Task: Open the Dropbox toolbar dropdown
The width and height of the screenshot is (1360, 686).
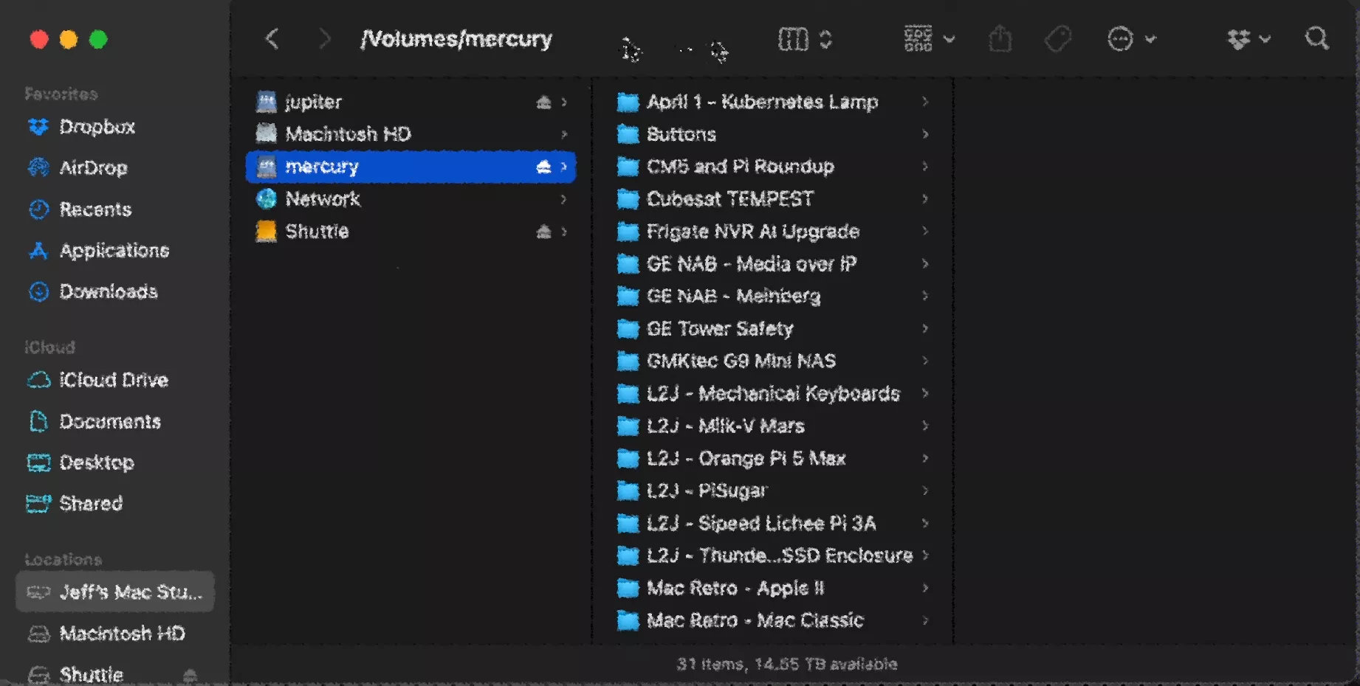Action: (x=1248, y=39)
